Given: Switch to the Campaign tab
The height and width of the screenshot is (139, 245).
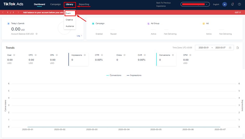Looking at the screenshot, I should point(55,4).
